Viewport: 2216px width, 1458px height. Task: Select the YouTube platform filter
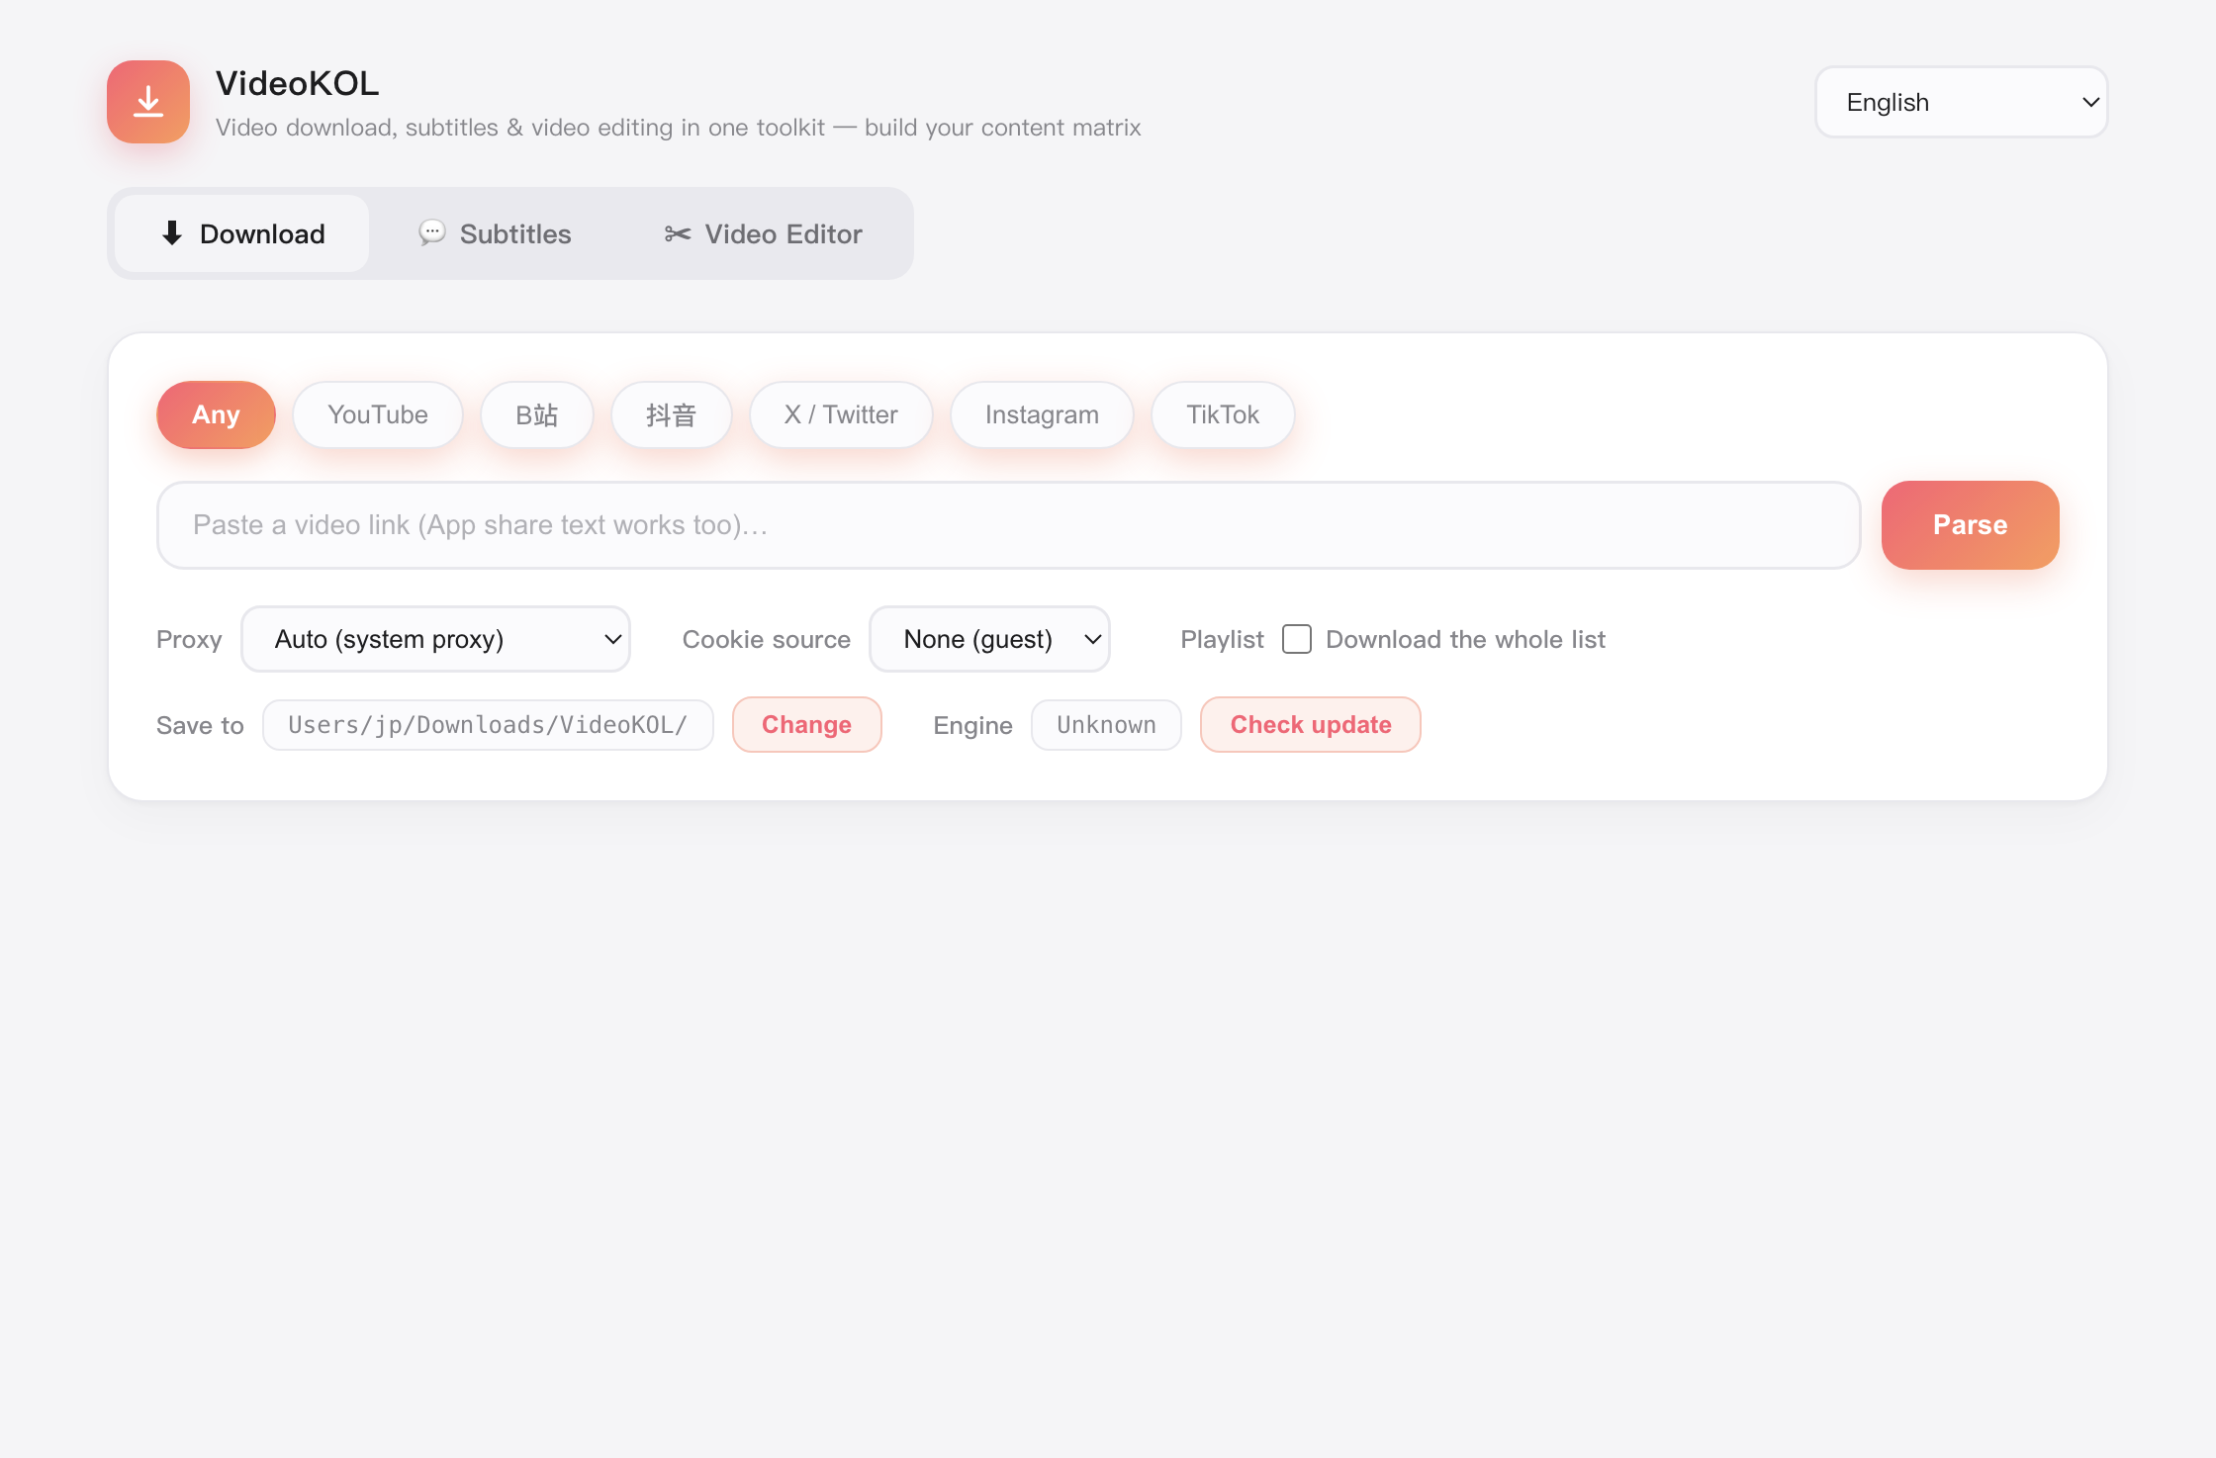tap(378, 414)
